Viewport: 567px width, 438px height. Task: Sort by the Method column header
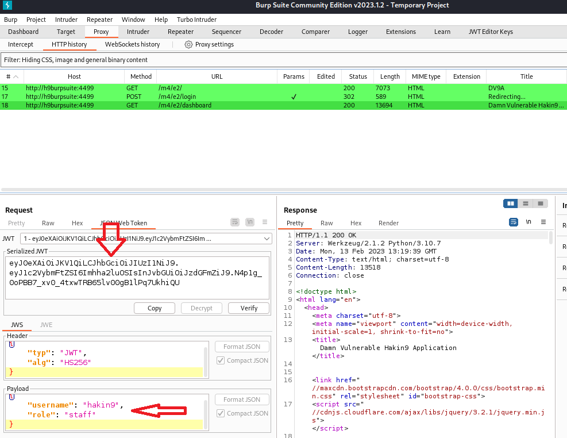[141, 76]
